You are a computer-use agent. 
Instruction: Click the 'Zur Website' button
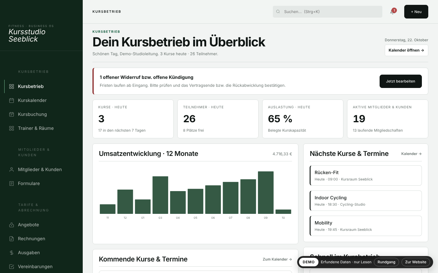(415, 262)
